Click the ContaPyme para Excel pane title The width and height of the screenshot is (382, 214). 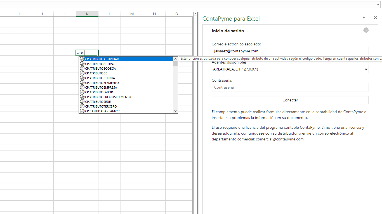pos(231,19)
